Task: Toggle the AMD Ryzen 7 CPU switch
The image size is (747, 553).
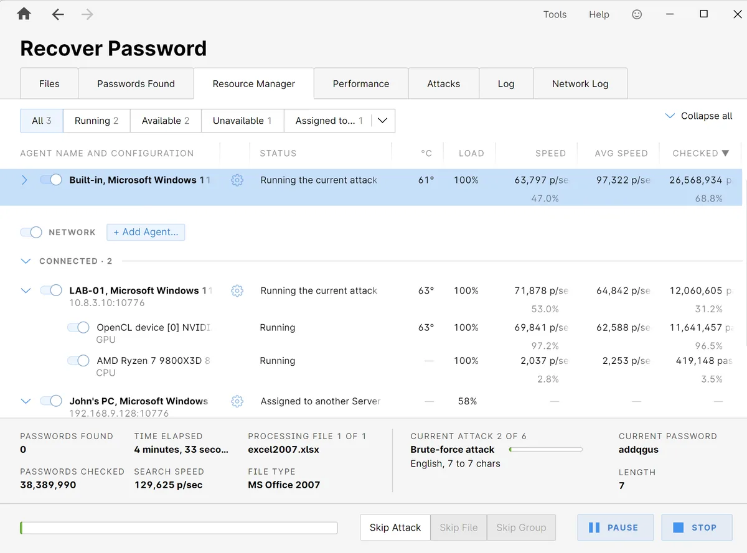Action: 78,360
